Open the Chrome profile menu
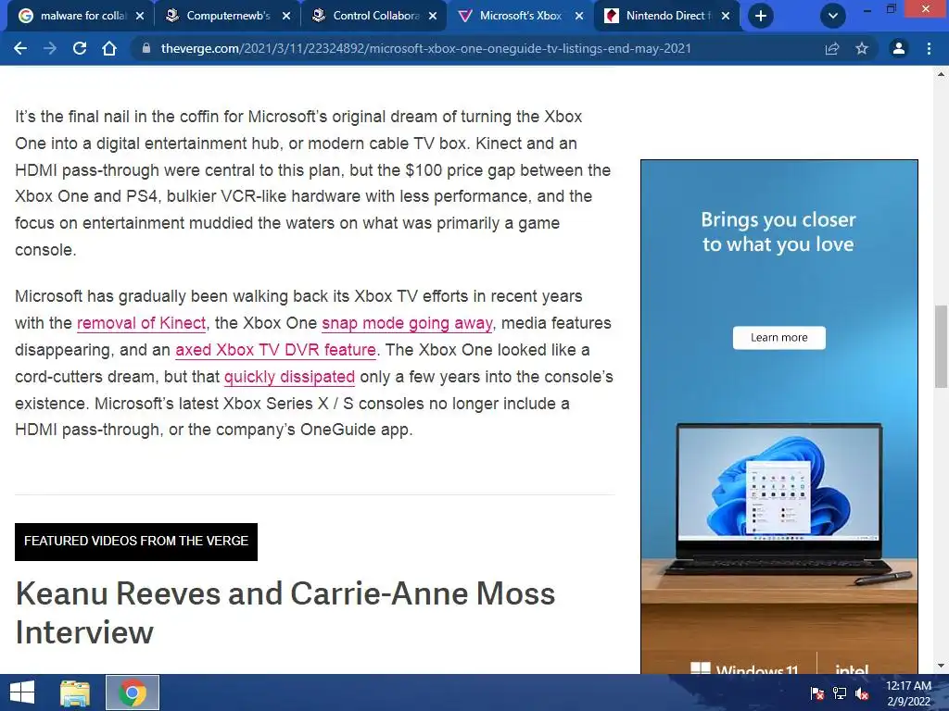The image size is (949, 711). pyautogui.click(x=899, y=48)
